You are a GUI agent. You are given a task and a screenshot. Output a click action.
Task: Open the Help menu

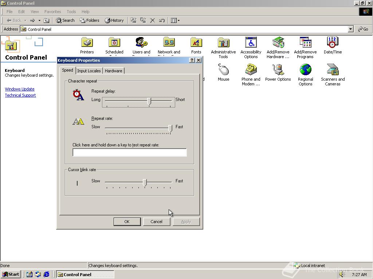[x=85, y=12]
